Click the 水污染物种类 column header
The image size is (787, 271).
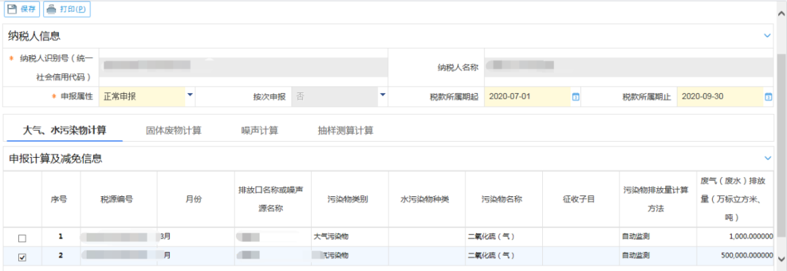point(426,199)
